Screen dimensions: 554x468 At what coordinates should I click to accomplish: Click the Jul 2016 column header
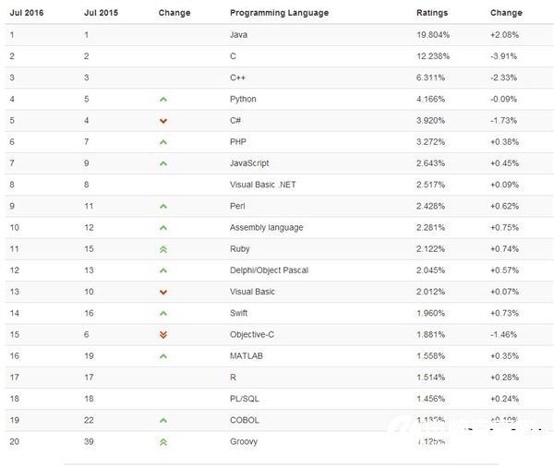coord(27,13)
